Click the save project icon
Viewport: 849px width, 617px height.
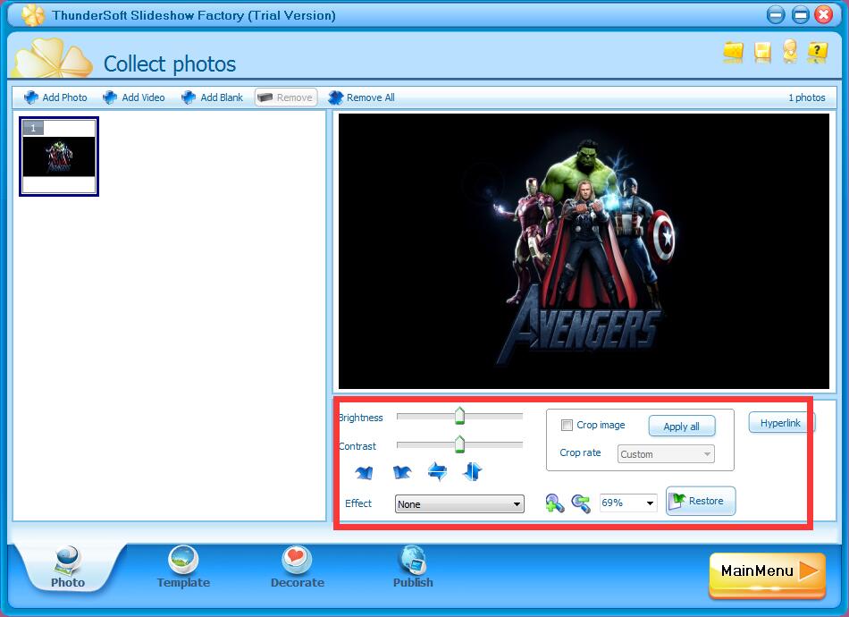click(x=761, y=53)
